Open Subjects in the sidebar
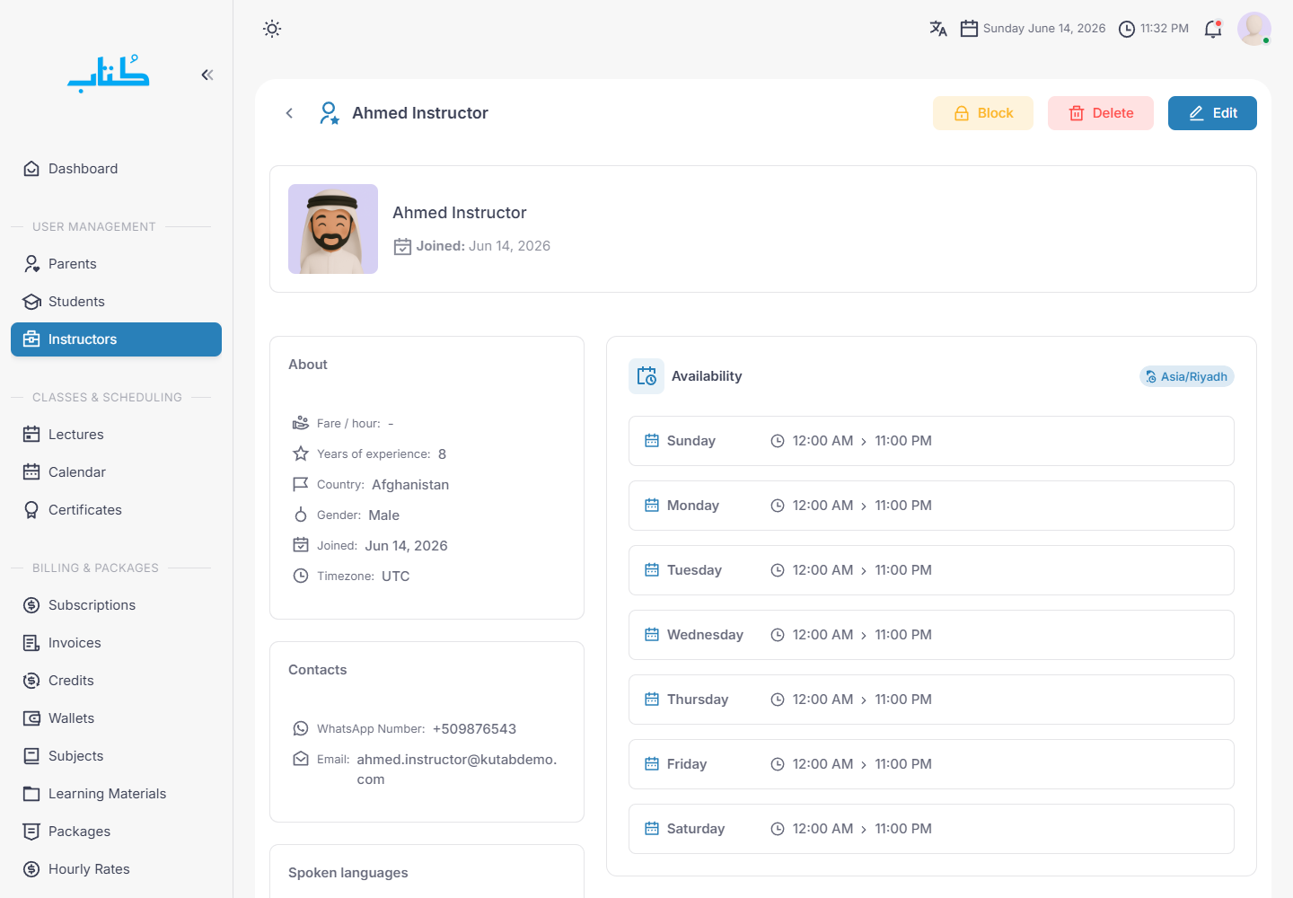The width and height of the screenshot is (1293, 898). pos(116,756)
